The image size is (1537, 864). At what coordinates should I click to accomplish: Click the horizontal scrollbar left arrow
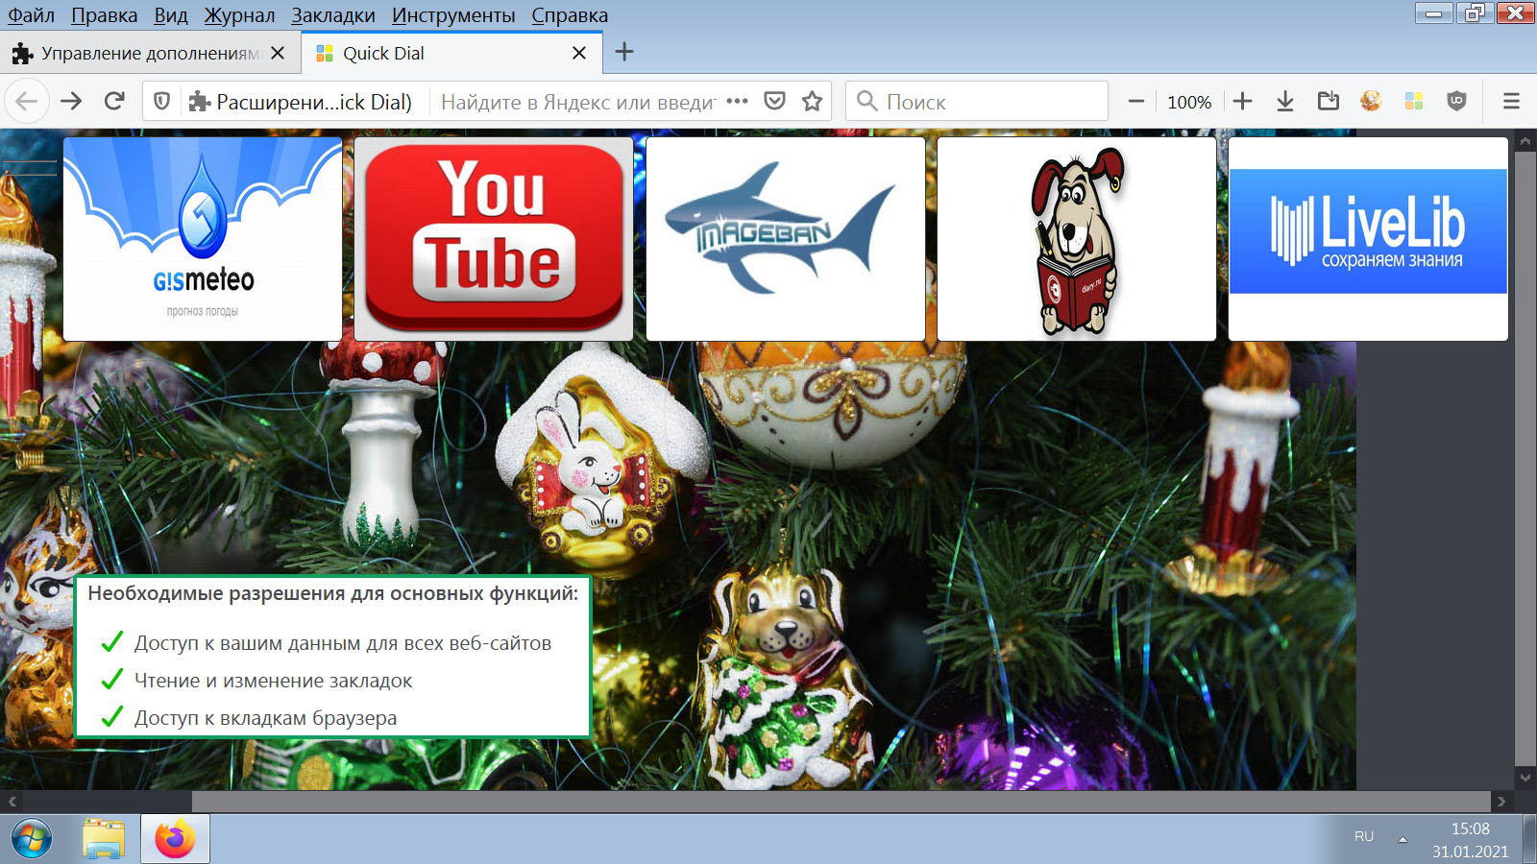[12, 801]
